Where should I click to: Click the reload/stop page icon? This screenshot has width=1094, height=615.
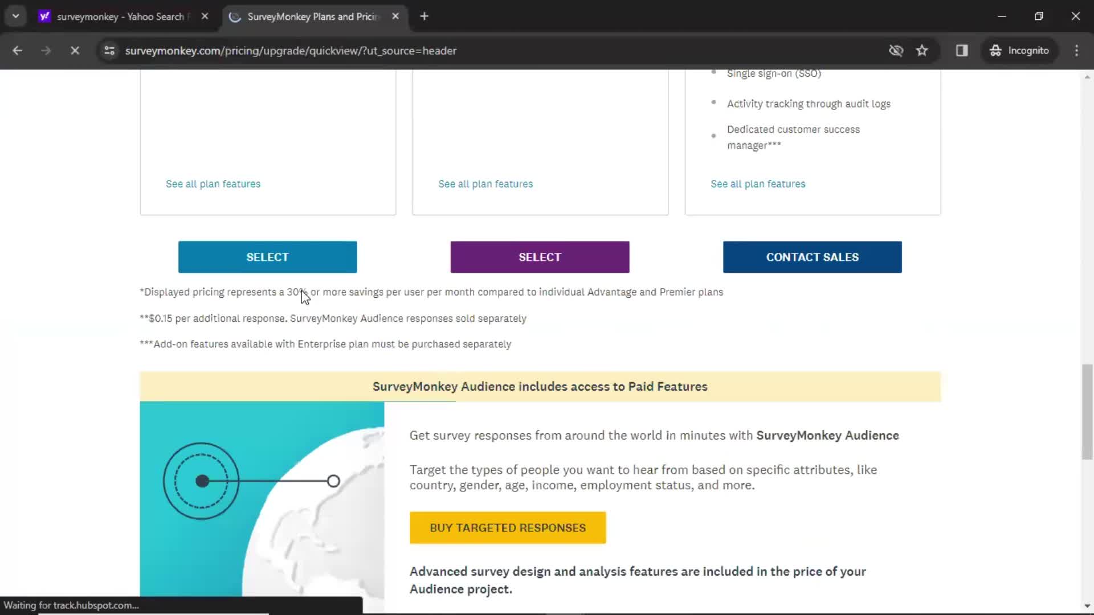click(75, 50)
